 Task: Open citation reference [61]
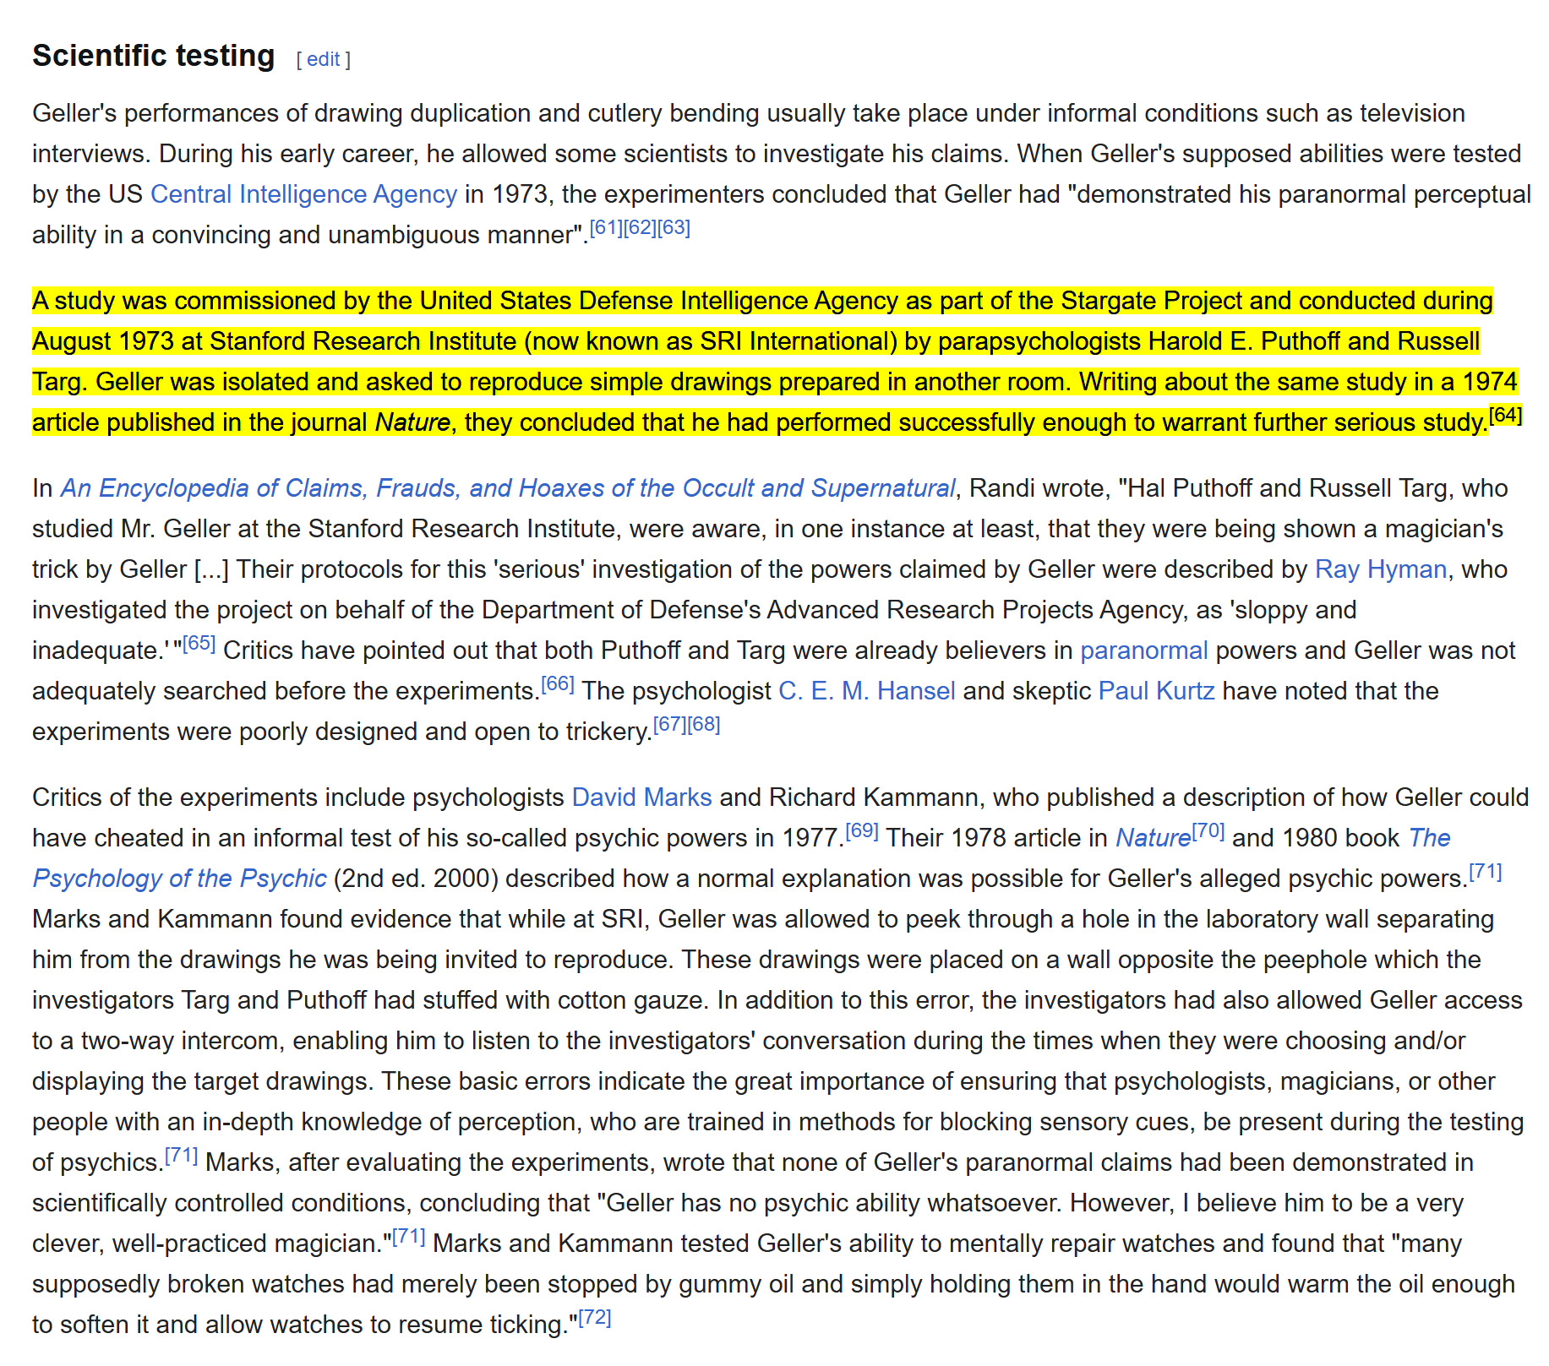tap(606, 227)
